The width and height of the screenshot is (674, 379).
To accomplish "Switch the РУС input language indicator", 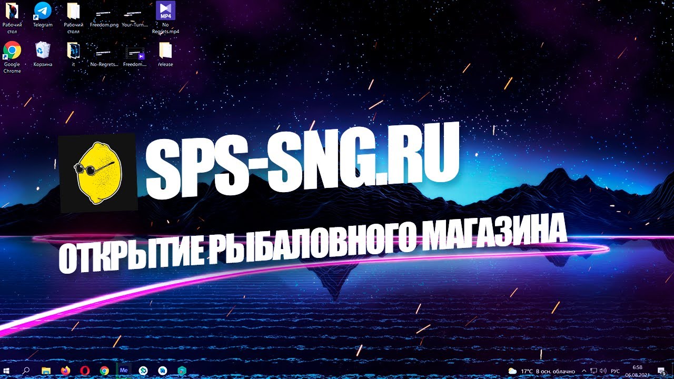I will pos(615,371).
